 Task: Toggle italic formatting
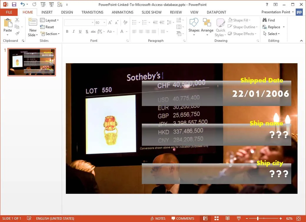click(74, 31)
